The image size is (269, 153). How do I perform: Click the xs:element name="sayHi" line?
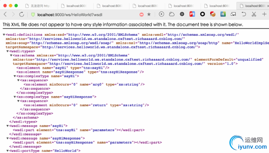coord(63,68)
